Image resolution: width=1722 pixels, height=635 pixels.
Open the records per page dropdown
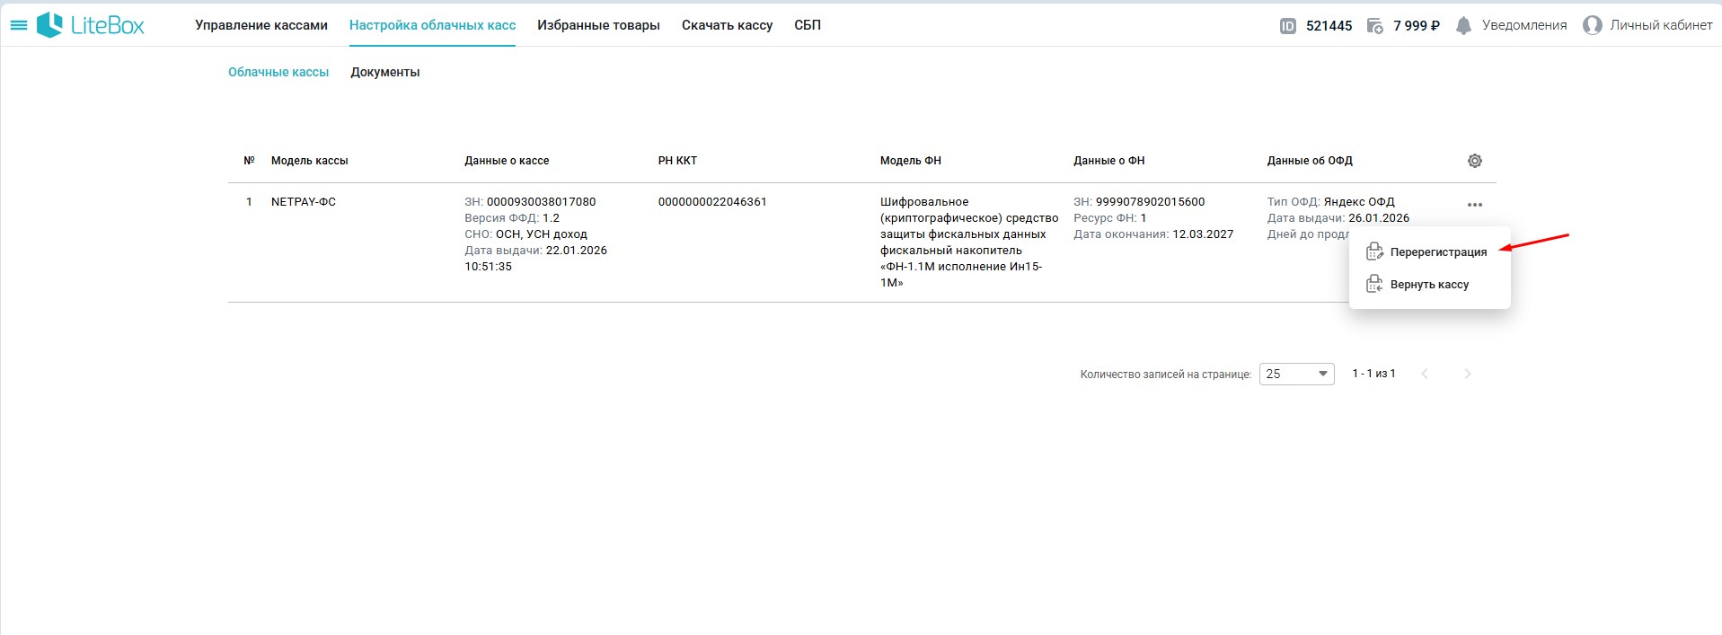1296,374
